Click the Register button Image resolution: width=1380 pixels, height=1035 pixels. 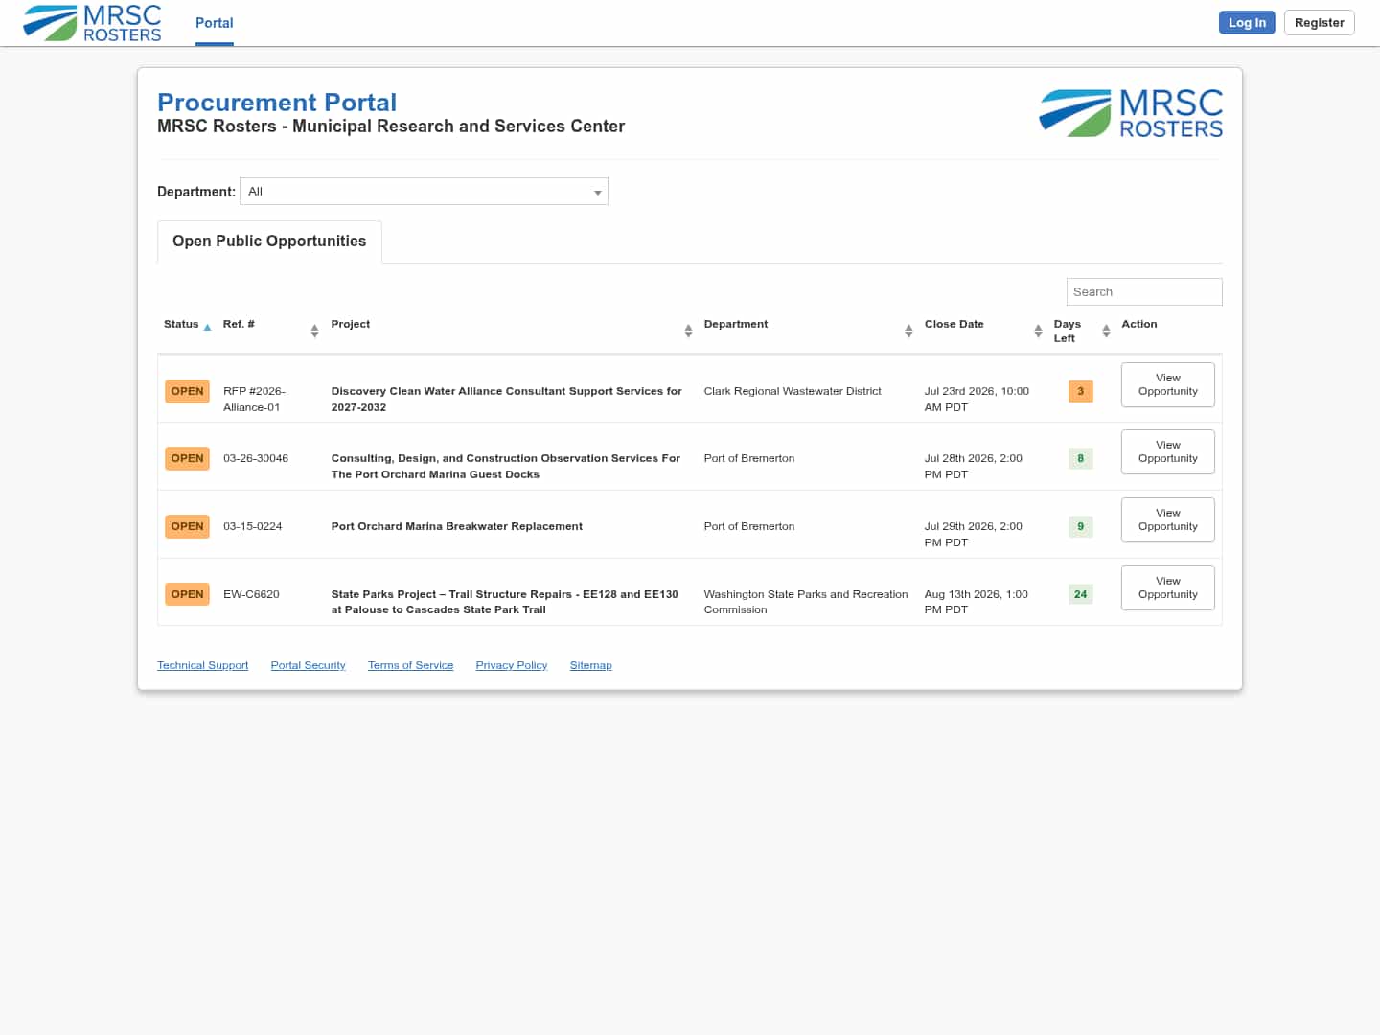(x=1319, y=22)
